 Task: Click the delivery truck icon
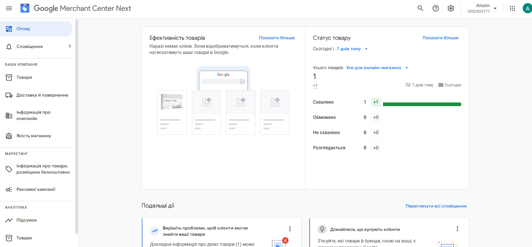pyautogui.click(x=9, y=95)
